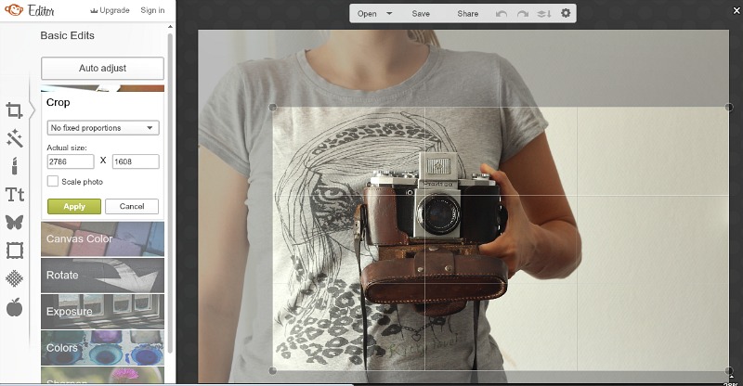Screen dimensions: 743x386
Task: Open the dropdown arrow next to Open
Action: (x=389, y=14)
